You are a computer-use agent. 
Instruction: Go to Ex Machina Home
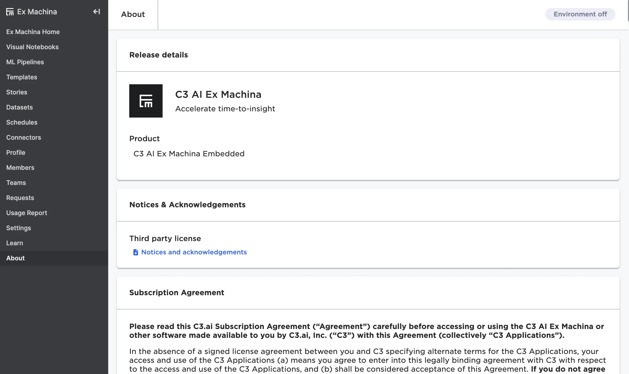(x=33, y=32)
